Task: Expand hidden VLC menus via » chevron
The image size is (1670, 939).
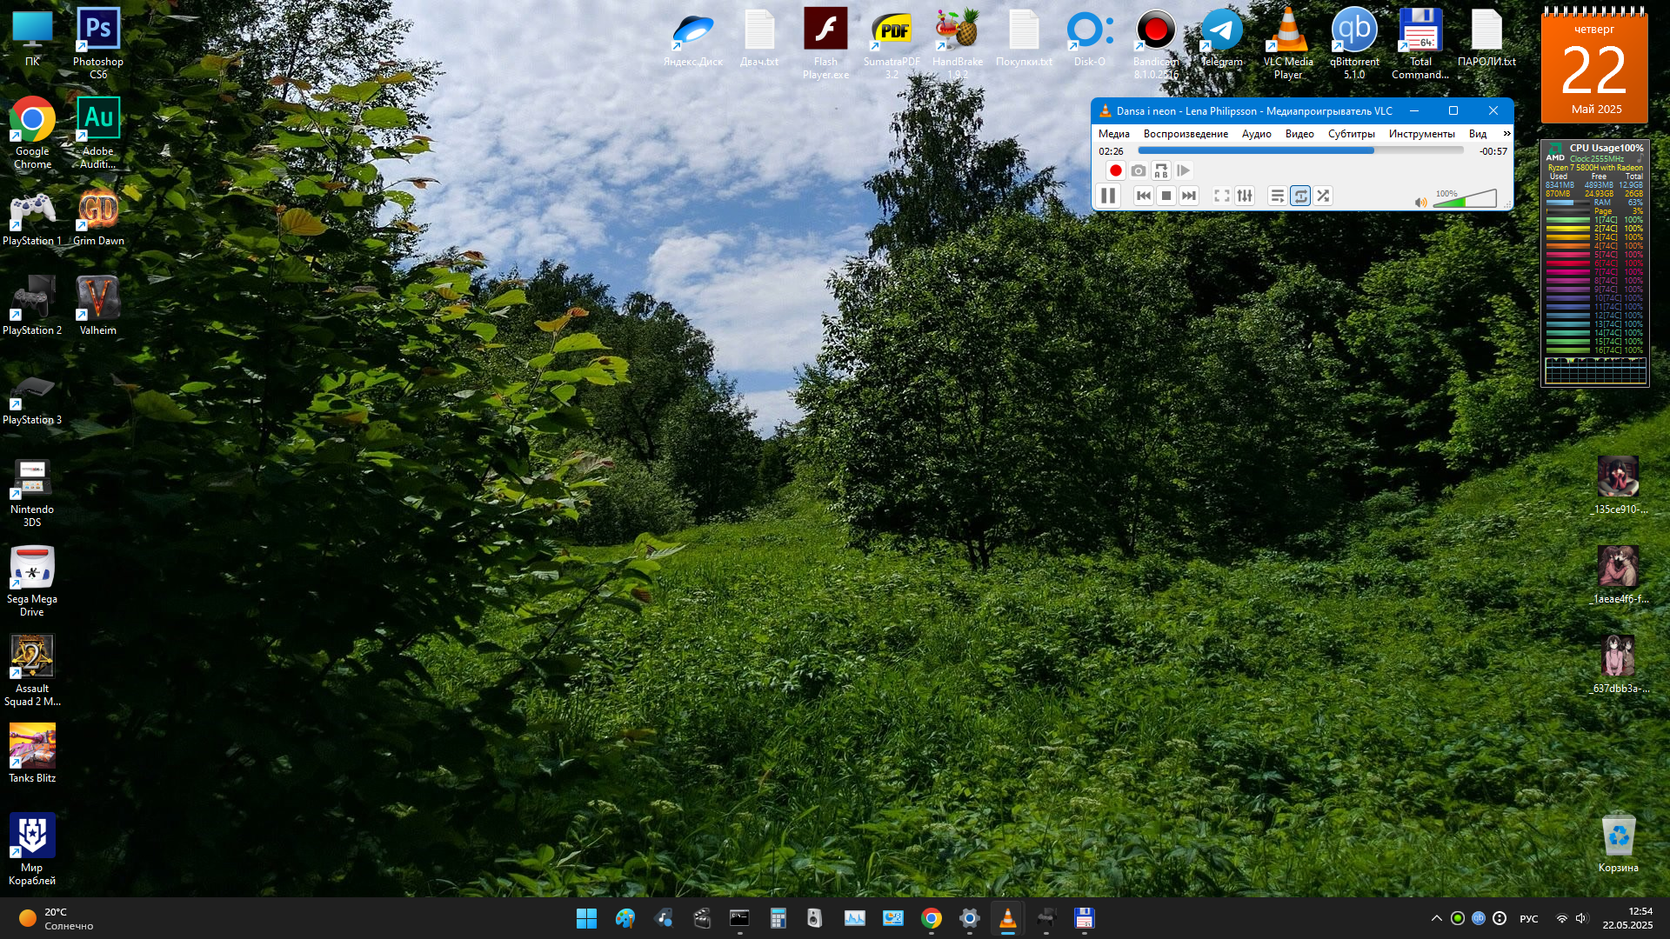Action: (1506, 134)
